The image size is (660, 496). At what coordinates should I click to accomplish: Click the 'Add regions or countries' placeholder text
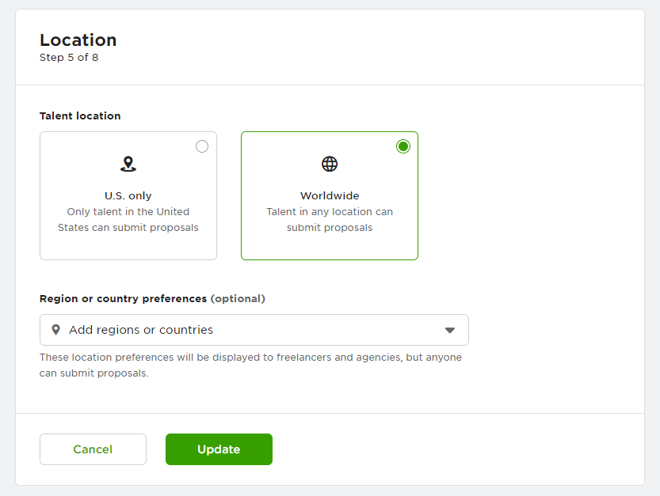[141, 330]
